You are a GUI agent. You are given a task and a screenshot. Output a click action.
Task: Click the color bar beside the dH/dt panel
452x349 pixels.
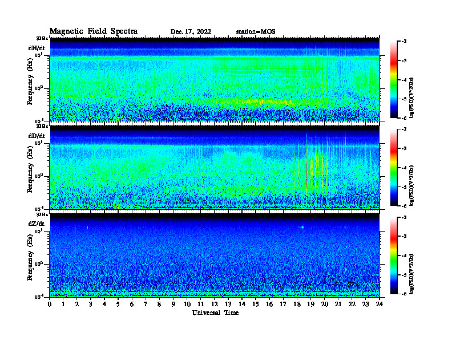coord(394,80)
